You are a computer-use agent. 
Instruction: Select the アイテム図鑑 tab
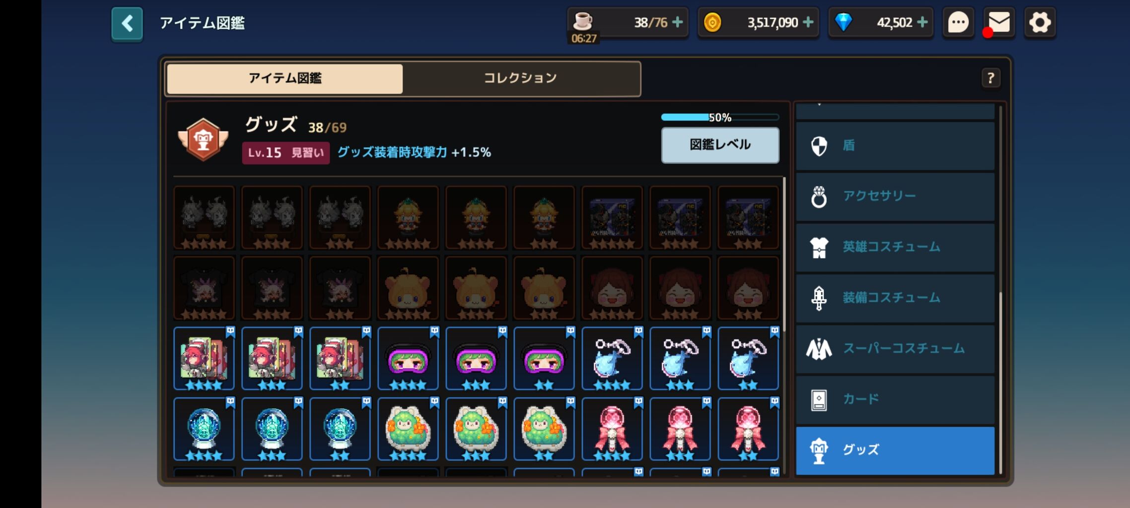point(285,78)
